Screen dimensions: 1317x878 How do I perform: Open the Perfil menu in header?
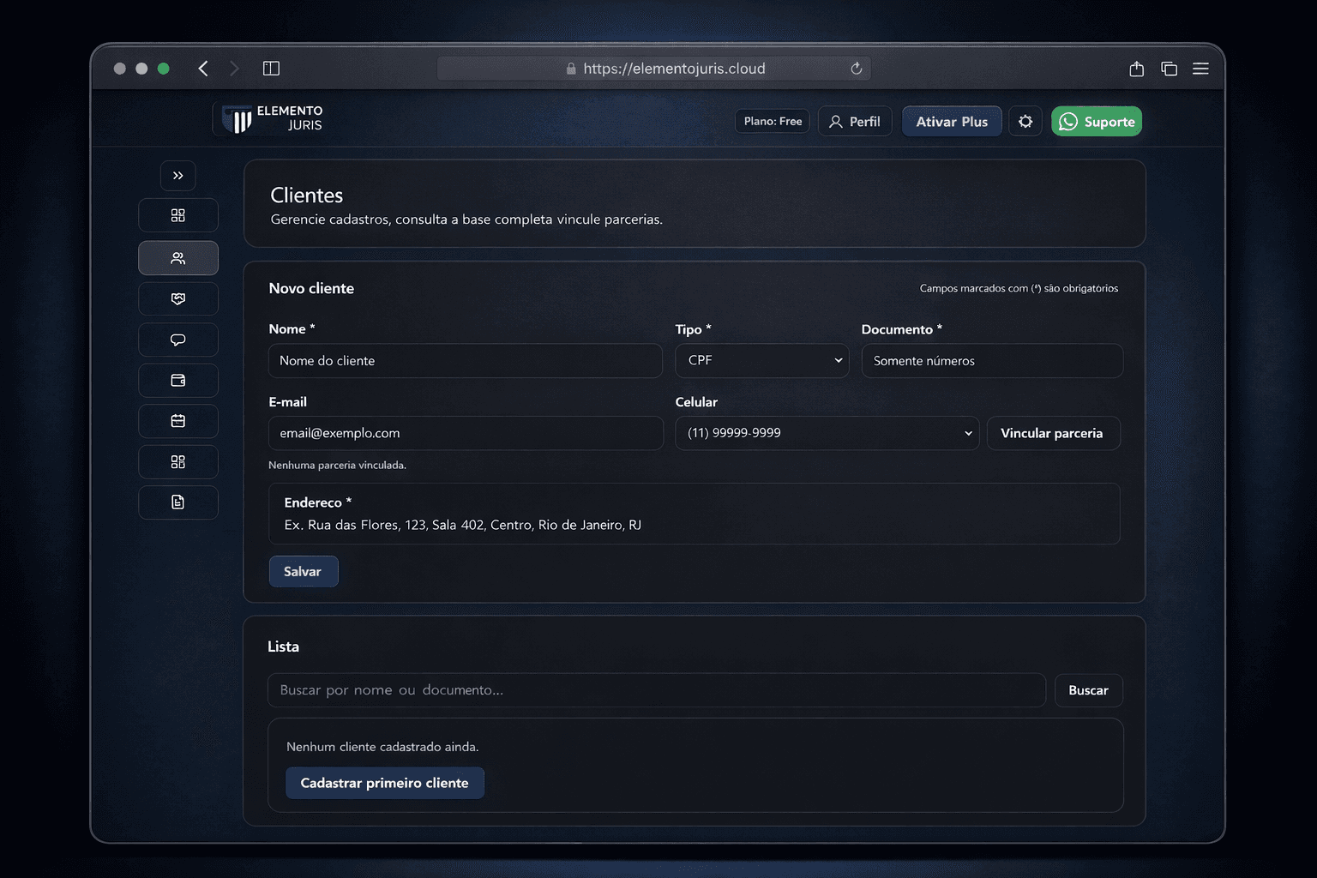point(855,122)
